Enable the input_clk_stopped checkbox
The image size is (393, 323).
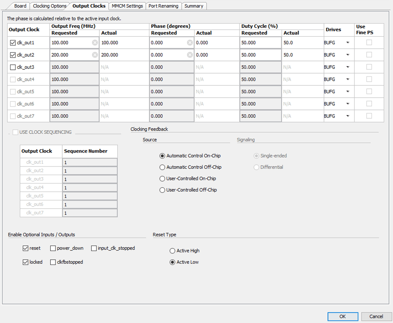(x=94, y=248)
